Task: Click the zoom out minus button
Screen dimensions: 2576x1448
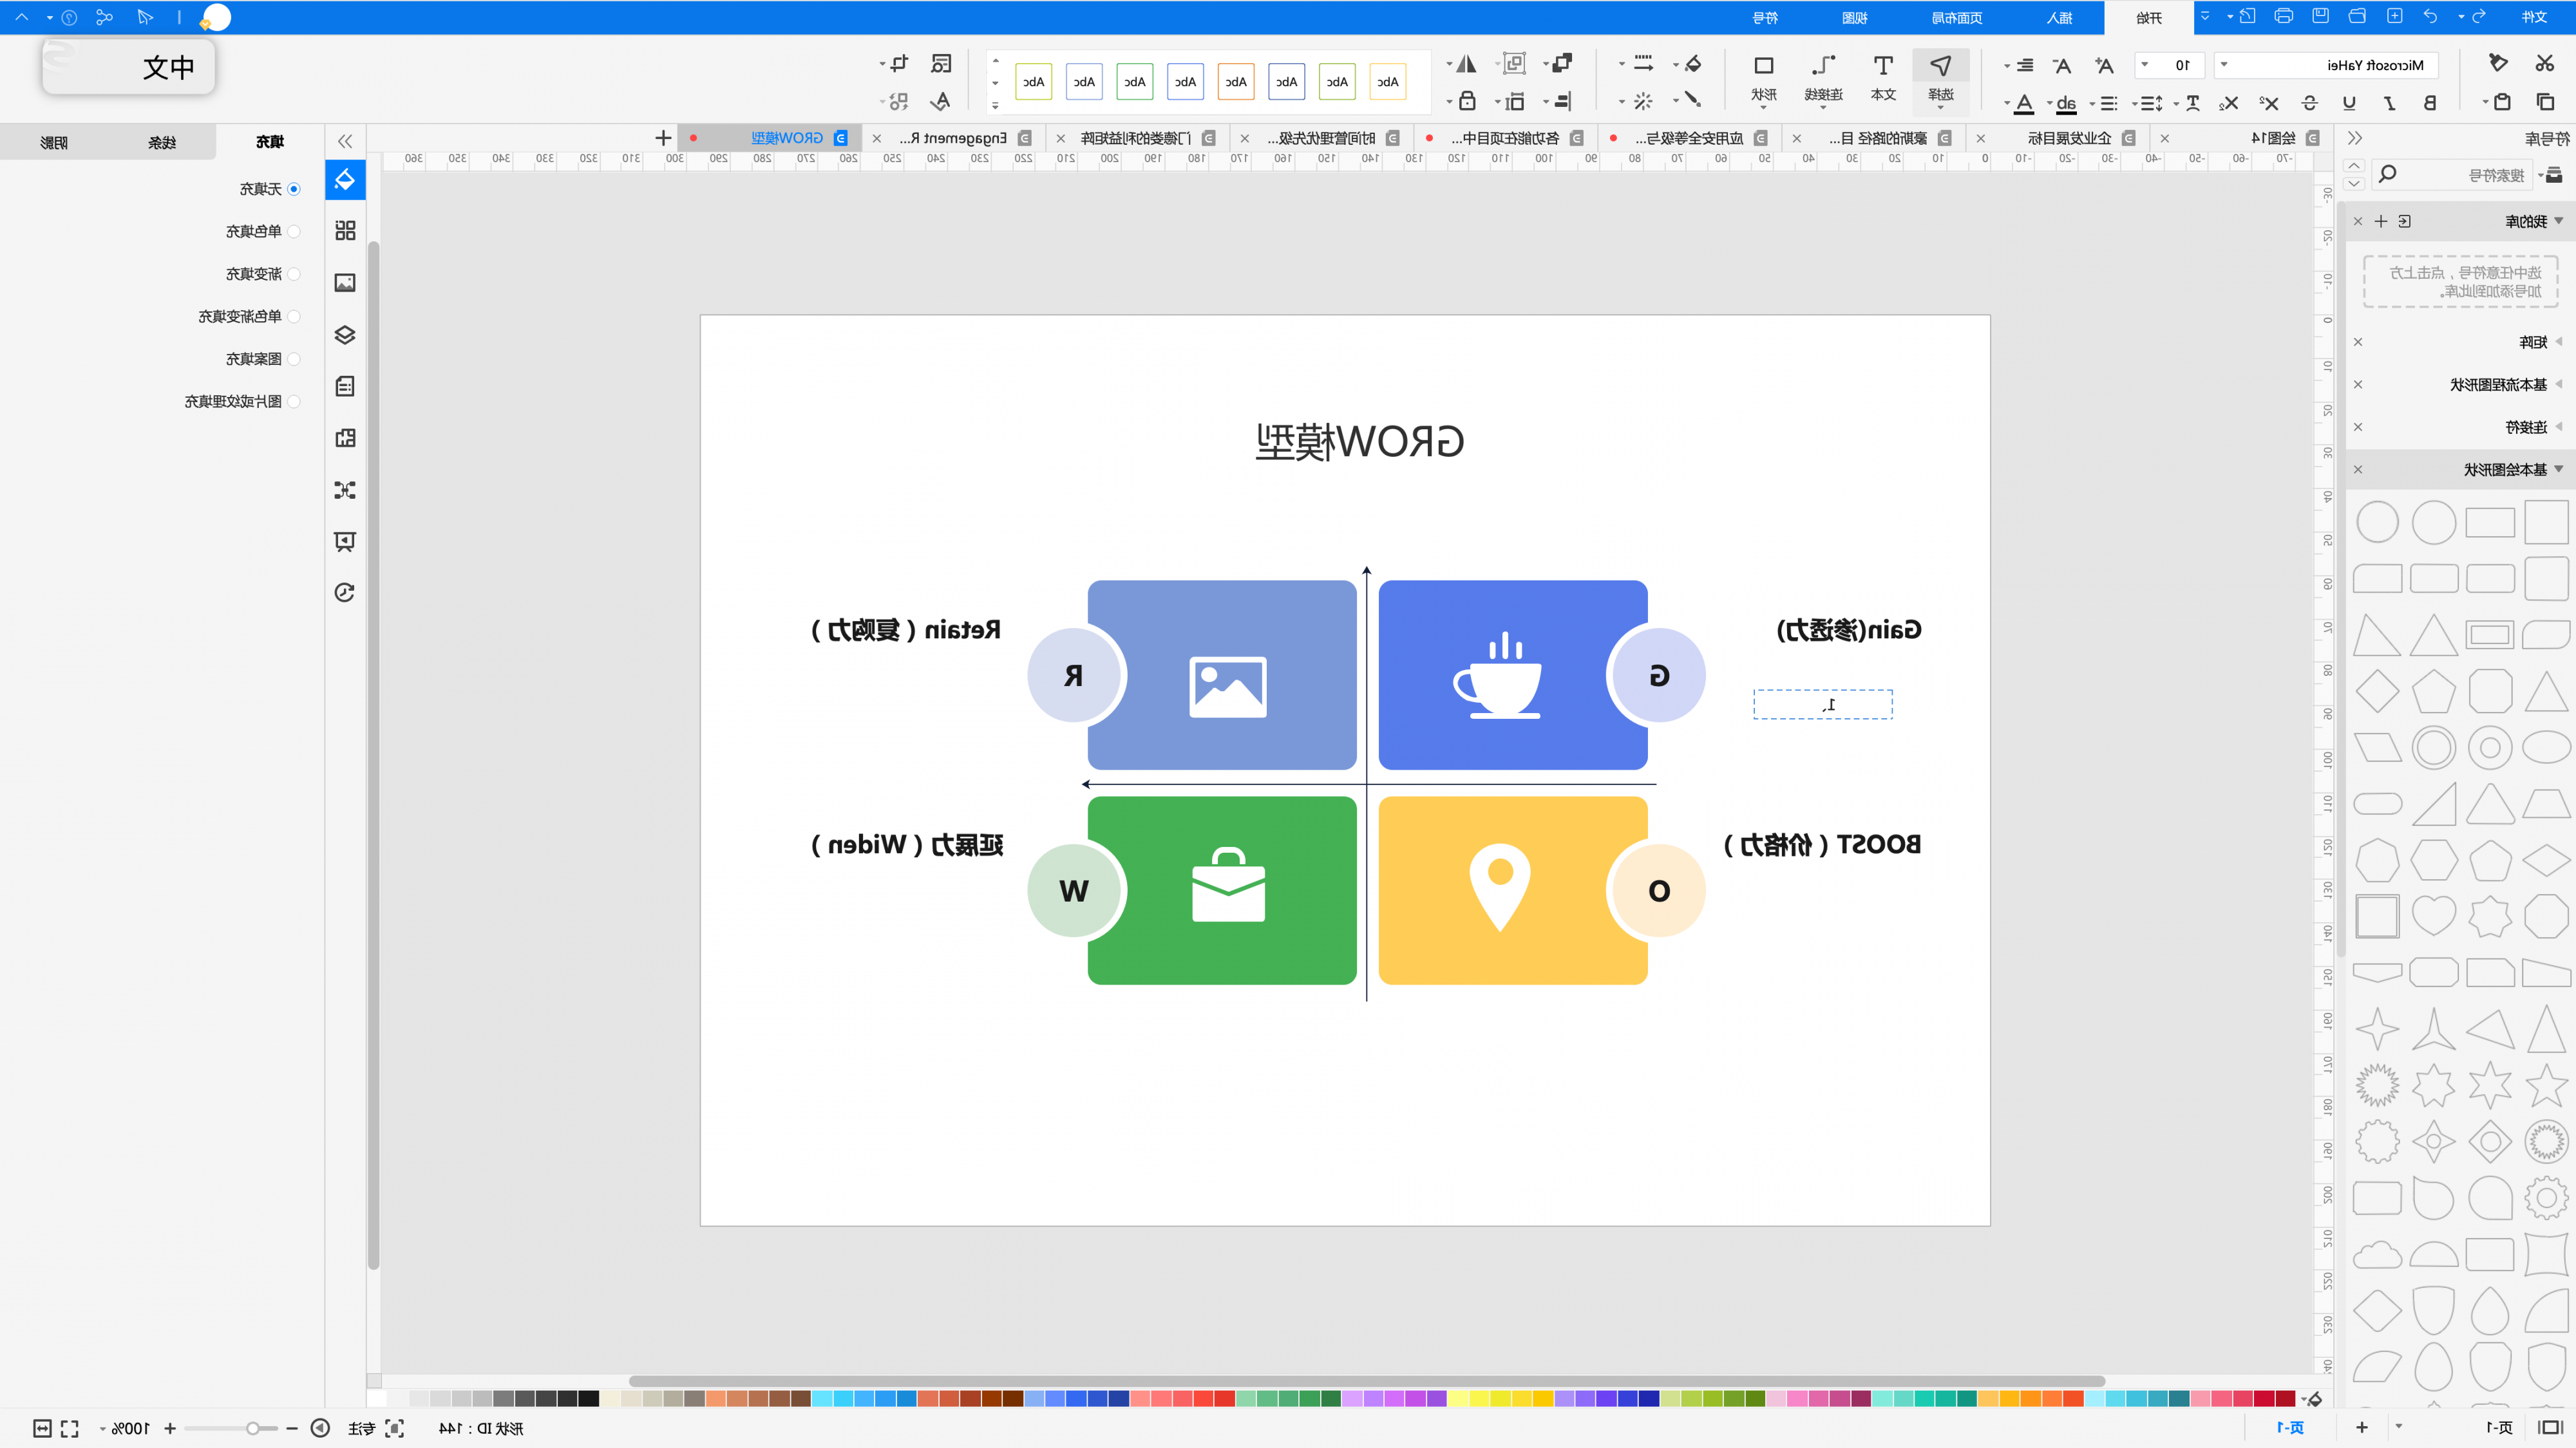Action: pyautogui.click(x=292, y=1428)
